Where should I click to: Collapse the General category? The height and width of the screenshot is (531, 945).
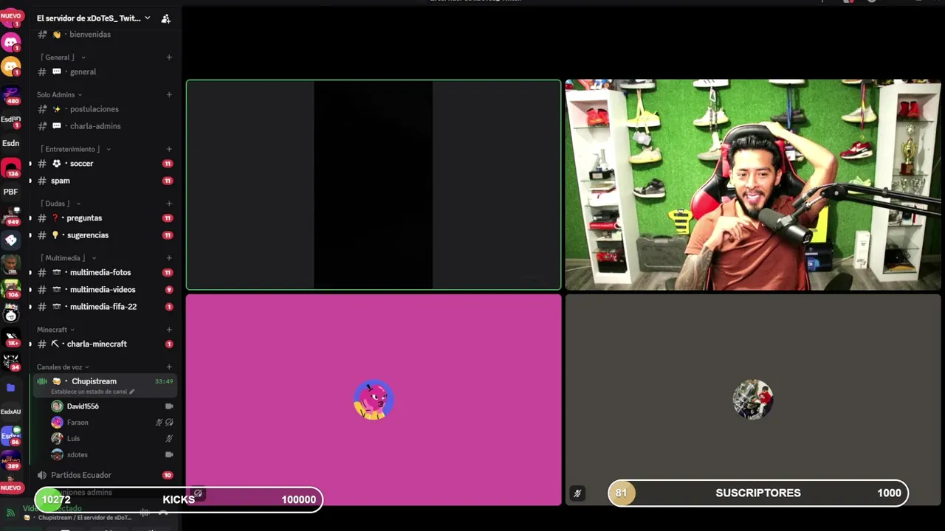pos(62,58)
